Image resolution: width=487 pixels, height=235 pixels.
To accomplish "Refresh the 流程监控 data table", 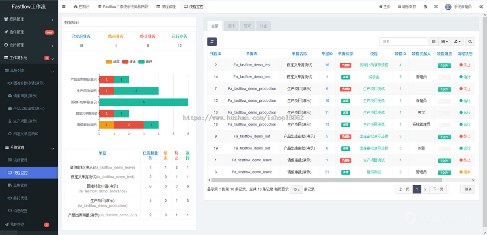I will coord(211,42).
